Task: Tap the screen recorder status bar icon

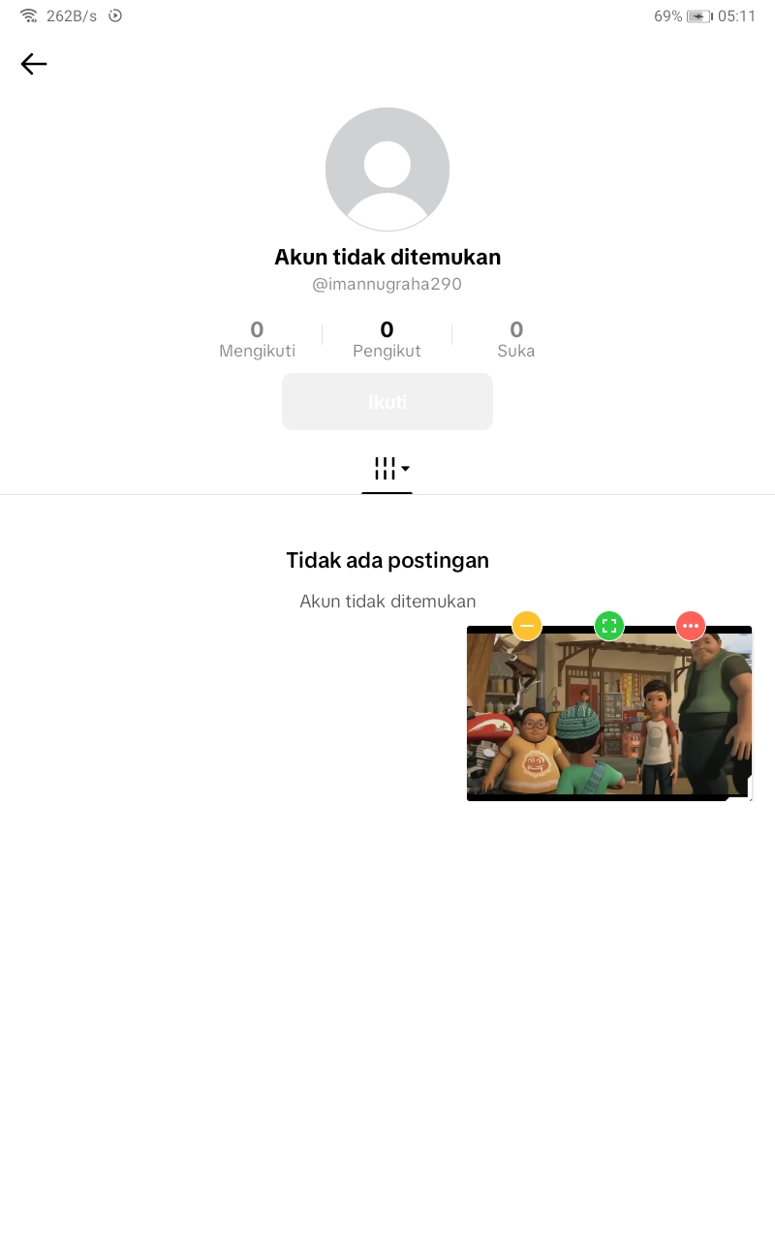Action: click(115, 15)
